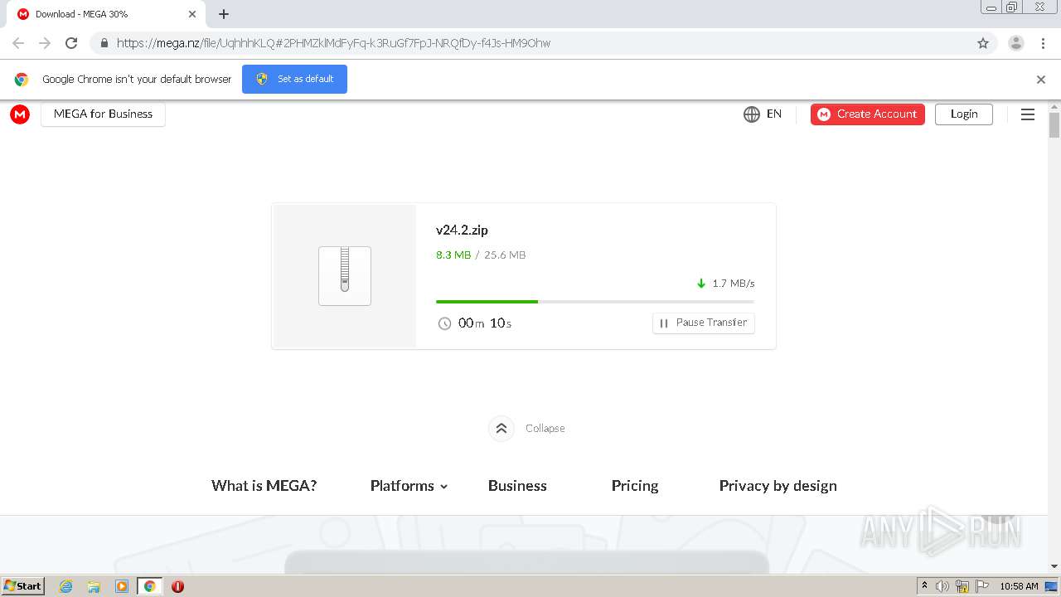Click the download progress bar

click(595, 302)
